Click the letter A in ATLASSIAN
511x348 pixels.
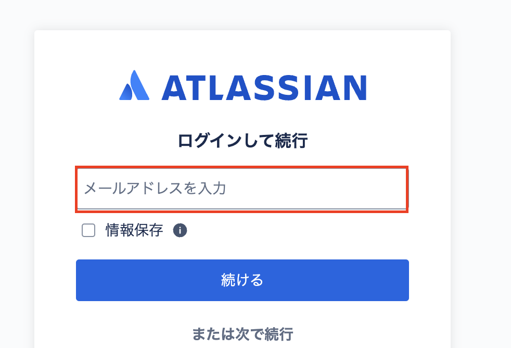[173, 88]
